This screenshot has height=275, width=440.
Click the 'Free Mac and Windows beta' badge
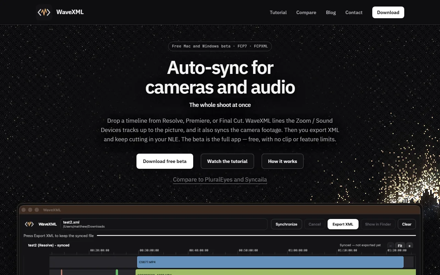[x=220, y=46]
